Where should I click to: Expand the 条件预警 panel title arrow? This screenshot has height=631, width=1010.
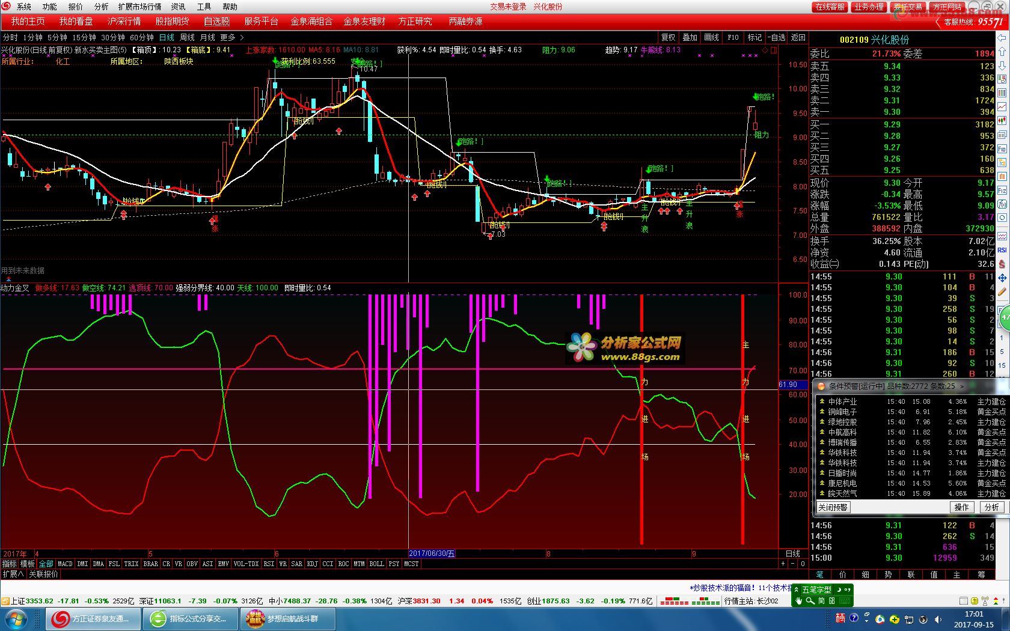click(962, 386)
